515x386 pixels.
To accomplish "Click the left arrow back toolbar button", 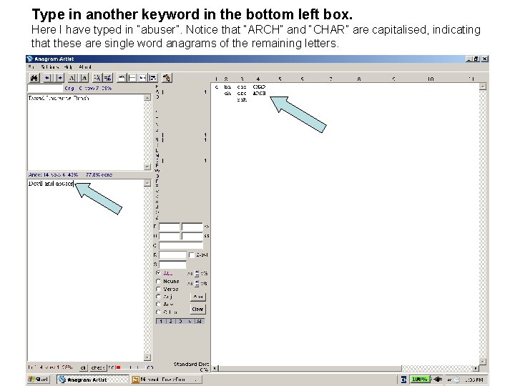I will pyautogui.click(x=48, y=78).
